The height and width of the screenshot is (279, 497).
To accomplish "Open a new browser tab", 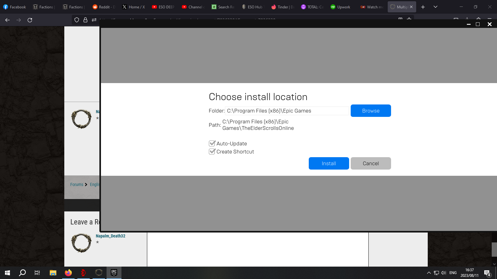I will click(423, 7).
